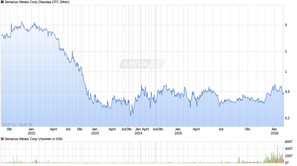Click the price axis label '2'

coord(286,51)
